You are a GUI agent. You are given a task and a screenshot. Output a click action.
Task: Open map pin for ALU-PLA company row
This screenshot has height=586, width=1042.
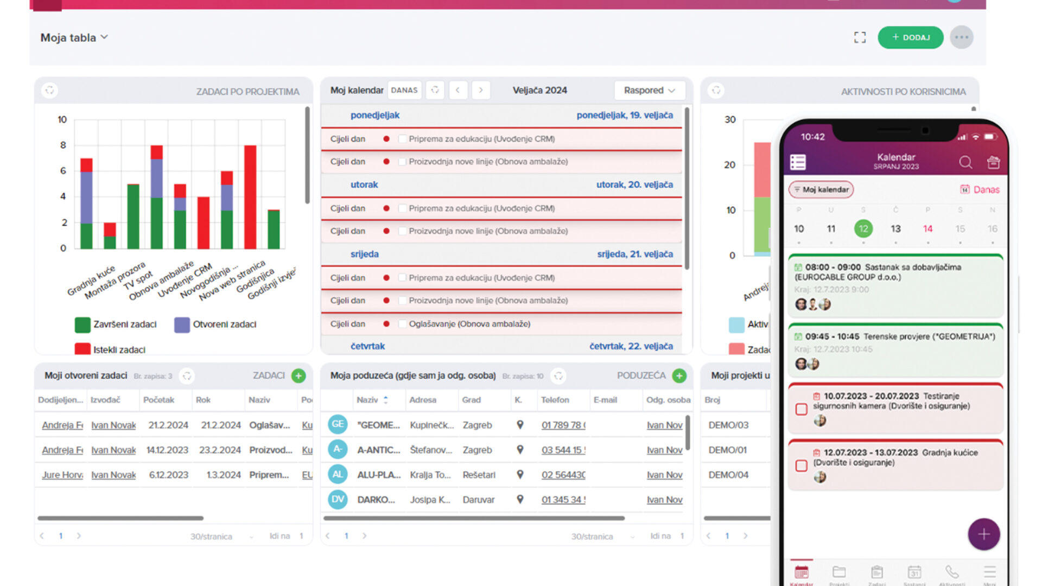[x=520, y=474]
